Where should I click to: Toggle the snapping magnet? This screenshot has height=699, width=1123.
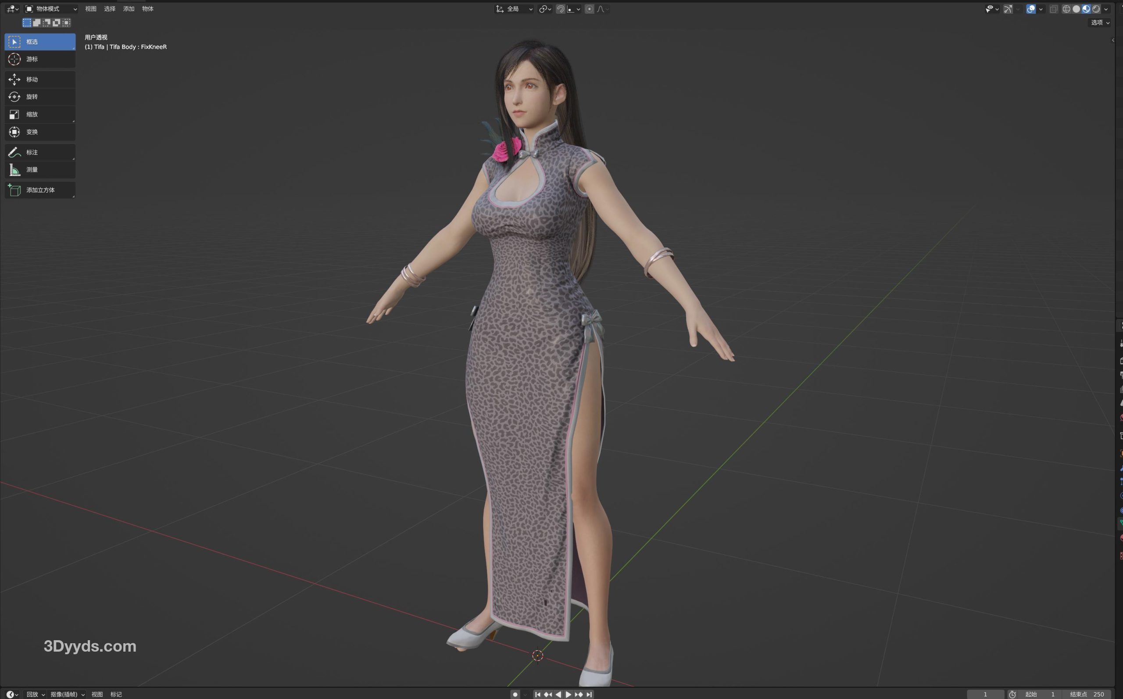tap(560, 9)
